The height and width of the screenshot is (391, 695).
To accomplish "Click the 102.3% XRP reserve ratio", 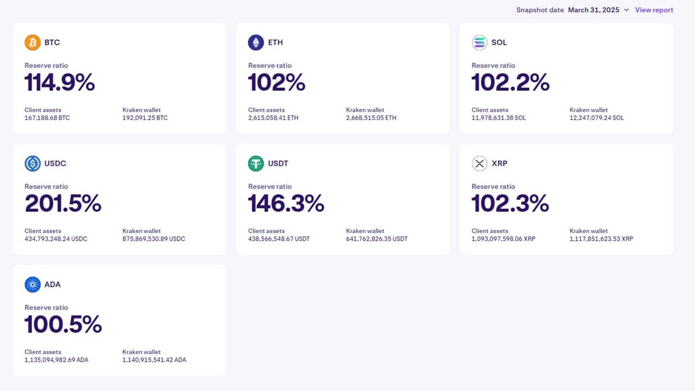I will click(x=510, y=204).
